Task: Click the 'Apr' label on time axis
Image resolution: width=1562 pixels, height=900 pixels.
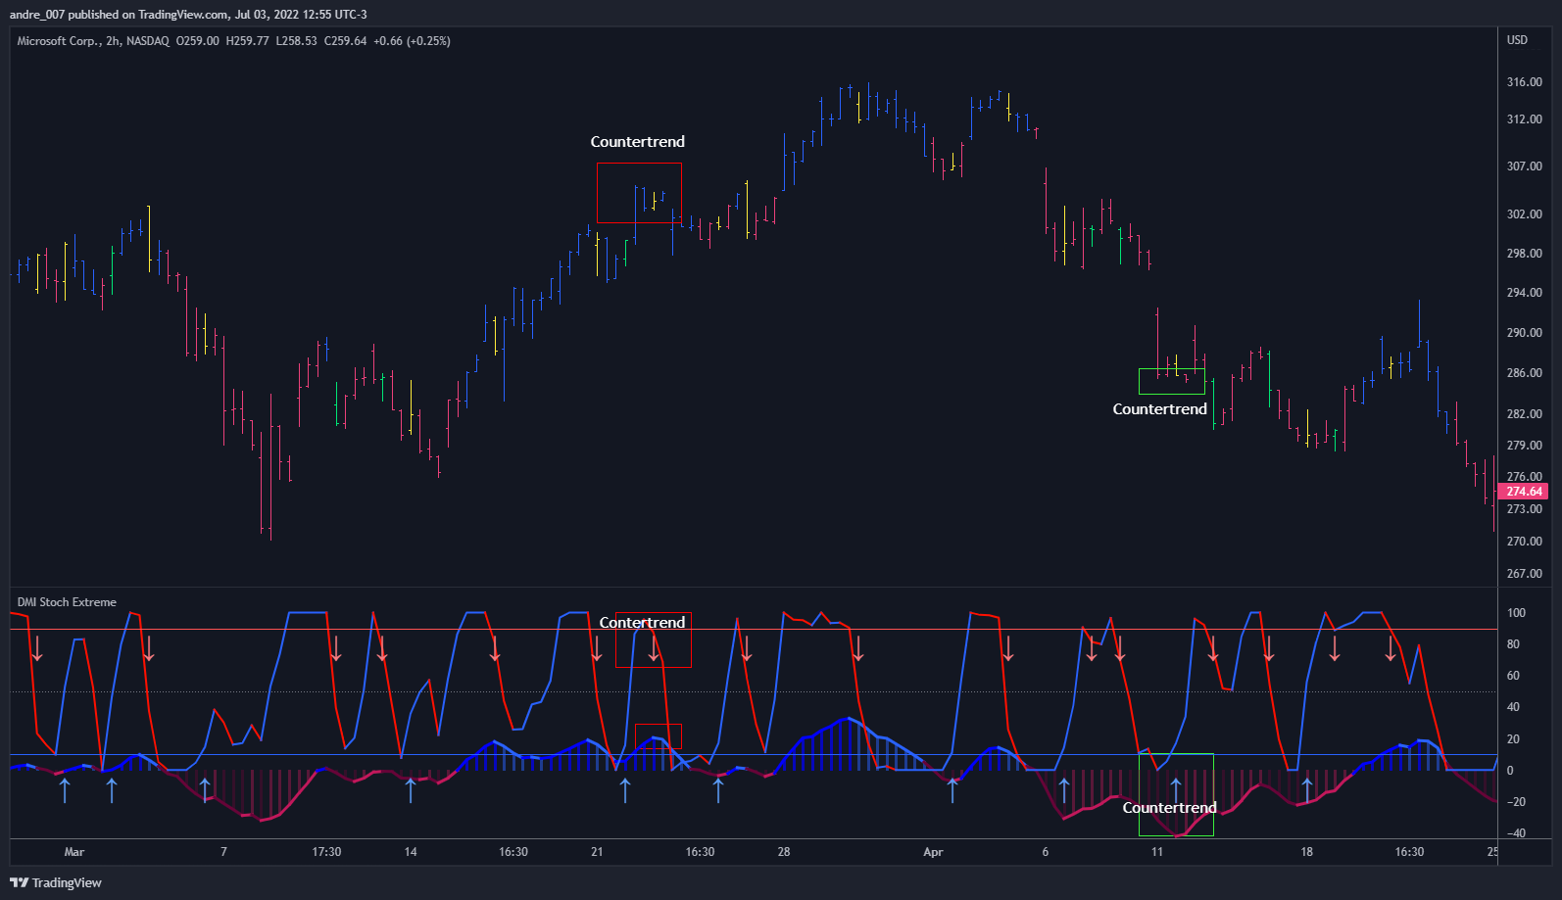Action: 933,852
